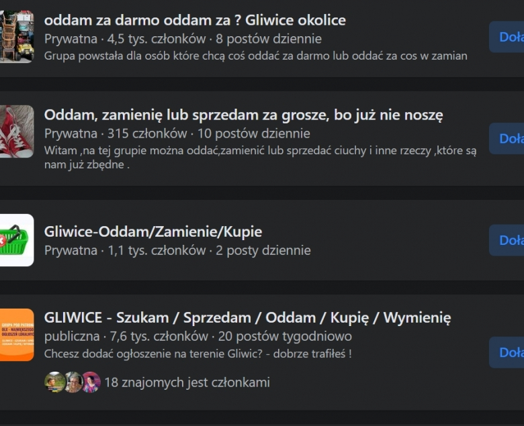524x426 pixels.
Task: Click the "Witam, na tej grupie" description
Action: click(260, 158)
